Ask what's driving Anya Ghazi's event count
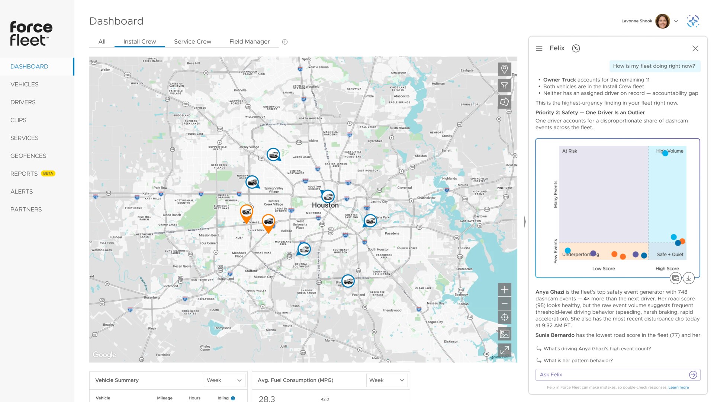This screenshot has width=714, height=402. (x=597, y=349)
